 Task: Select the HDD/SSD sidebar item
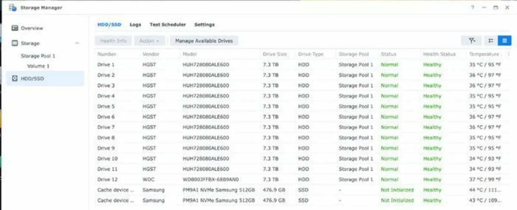click(x=32, y=79)
